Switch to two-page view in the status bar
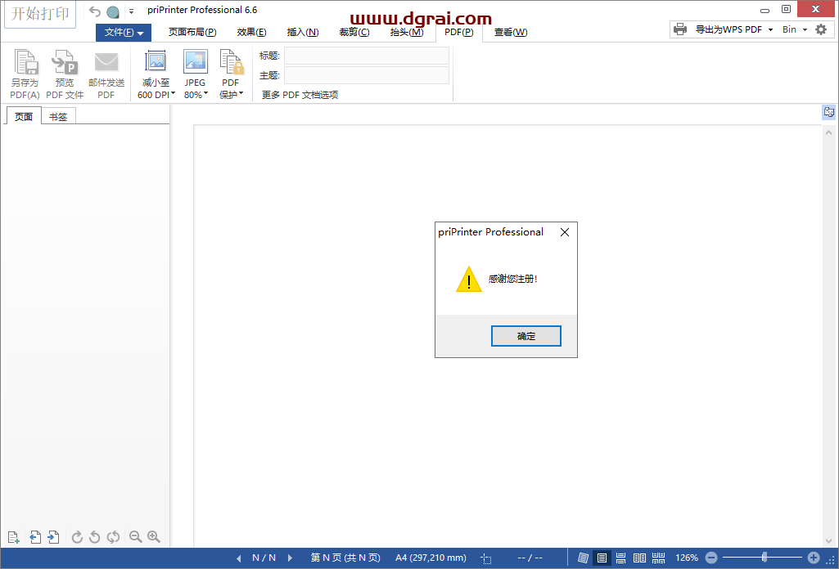Viewport: 839px width, 569px height. coord(639,558)
